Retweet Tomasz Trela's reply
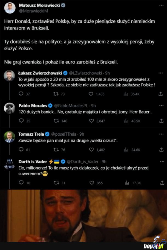 tap(57, 150)
